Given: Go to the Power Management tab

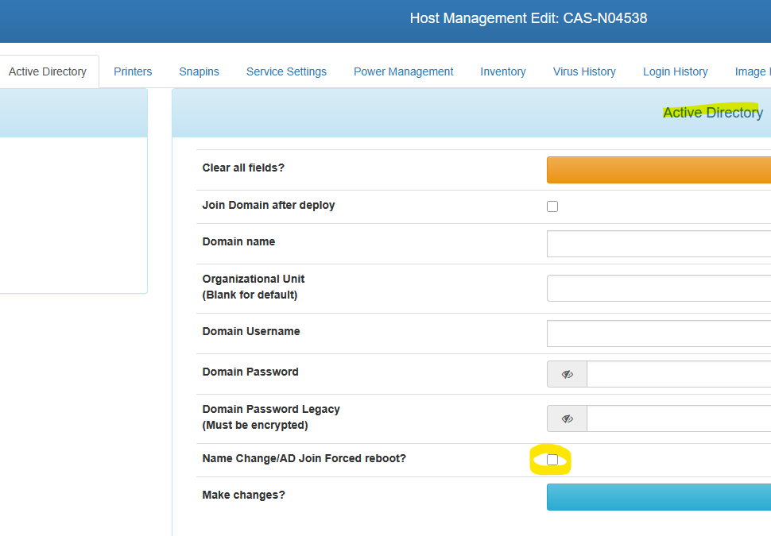Looking at the screenshot, I should click(403, 71).
